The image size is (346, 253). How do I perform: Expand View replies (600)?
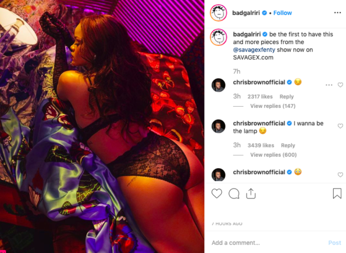(273, 155)
